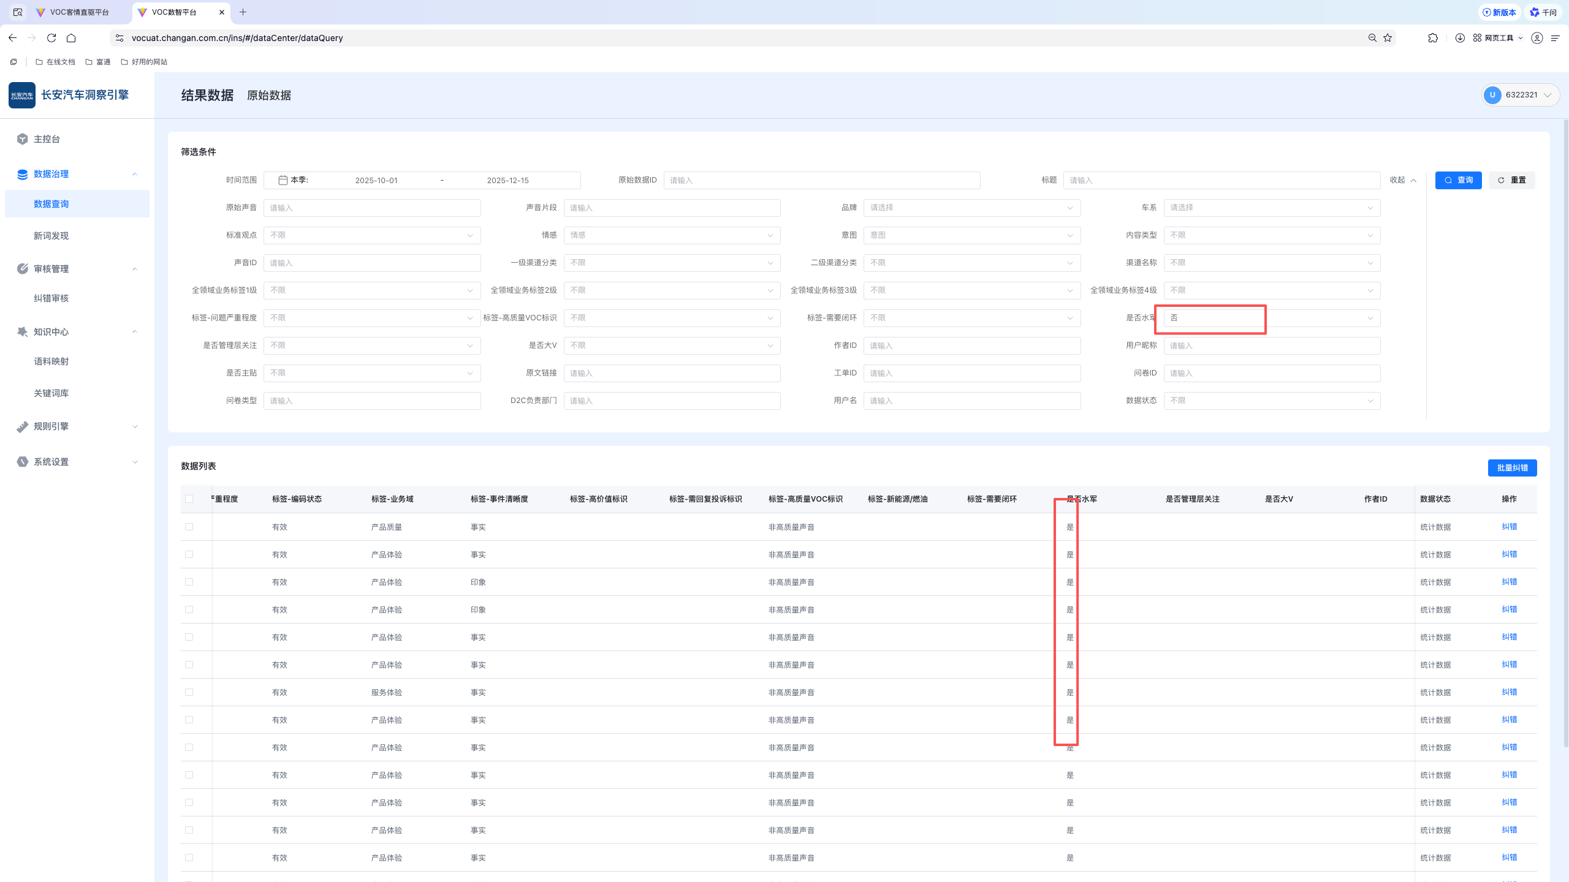Select all rows using the header checkbox

tap(189, 499)
